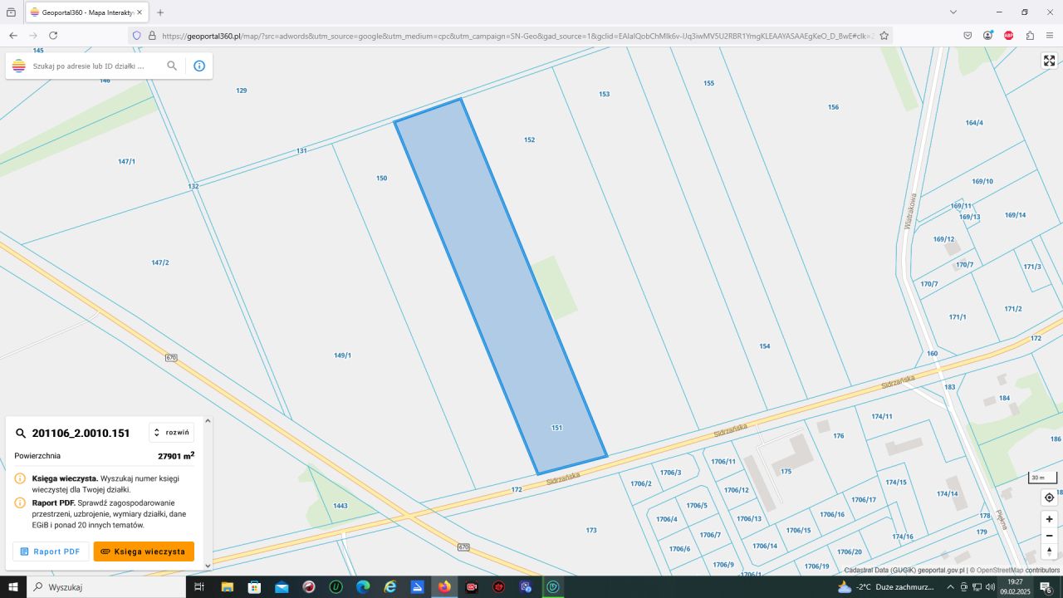Viewport: 1063px width, 598px height.
Task: Select parcel 154 on the map
Action: [764, 346]
